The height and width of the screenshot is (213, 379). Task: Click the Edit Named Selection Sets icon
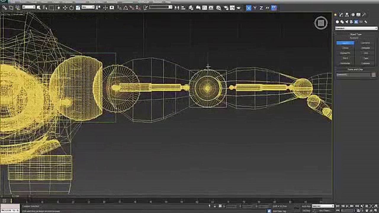point(145,8)
